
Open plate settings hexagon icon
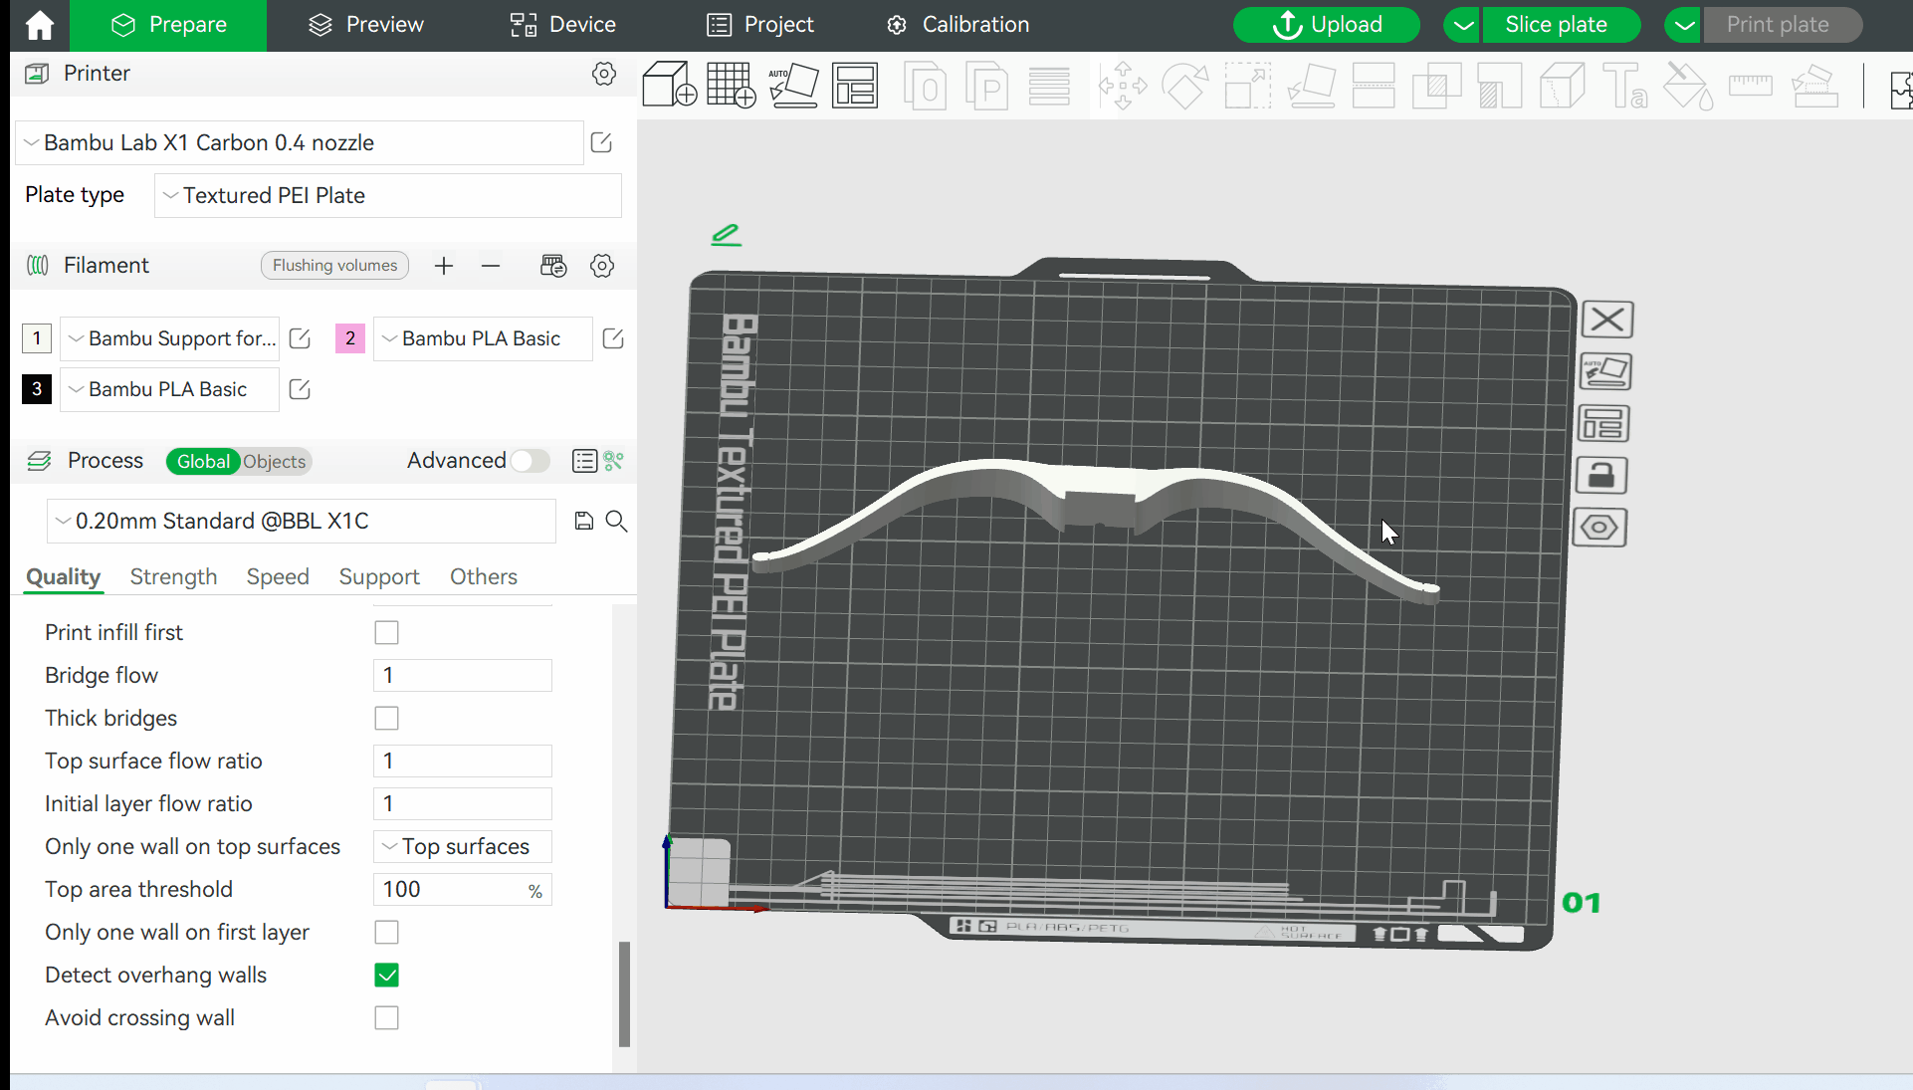tap(1599, 527)
